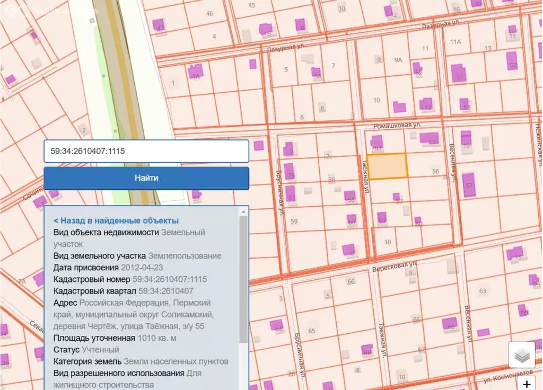The height and width of the screenshot is (390, 543).
Task: Click parcel labeled 45 on the map
Action: (x=252, y=5)
